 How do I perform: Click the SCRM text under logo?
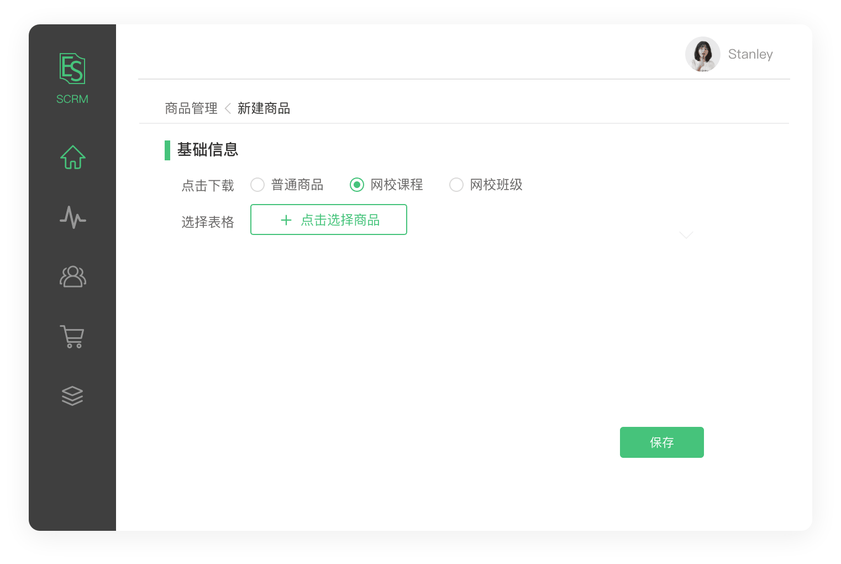pyautogui.click(x=72, y=99)
